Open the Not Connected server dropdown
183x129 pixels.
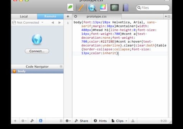click(28, 23)
